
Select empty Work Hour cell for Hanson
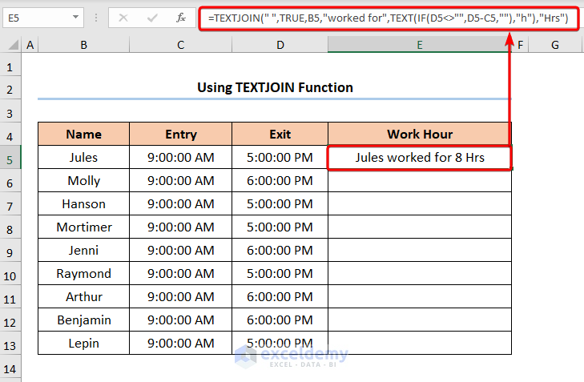click(420, 203)
